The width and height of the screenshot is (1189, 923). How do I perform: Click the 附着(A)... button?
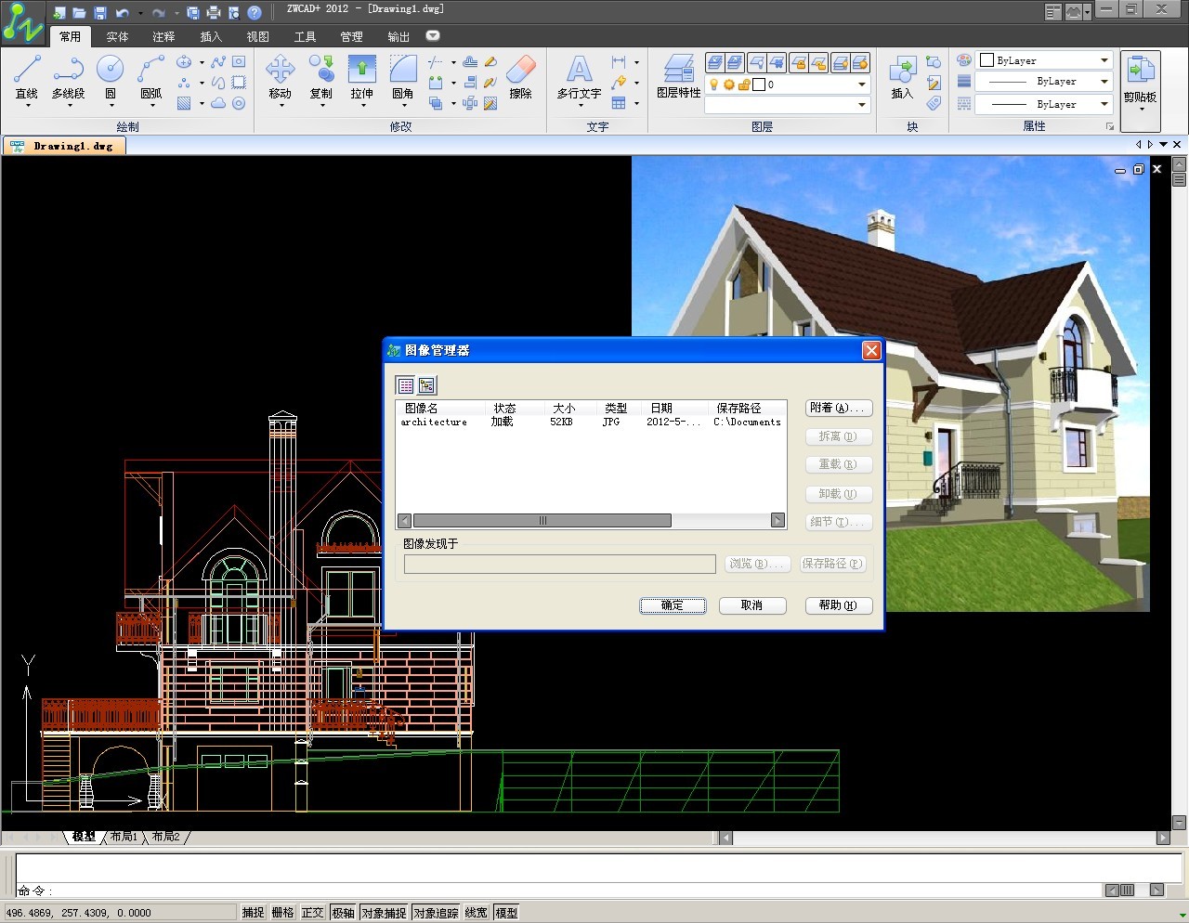(x=838, y=408)
